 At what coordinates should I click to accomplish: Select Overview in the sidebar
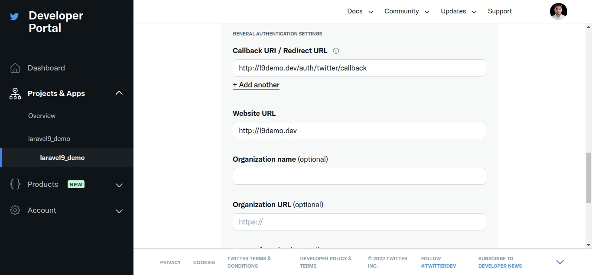(42, 116)
